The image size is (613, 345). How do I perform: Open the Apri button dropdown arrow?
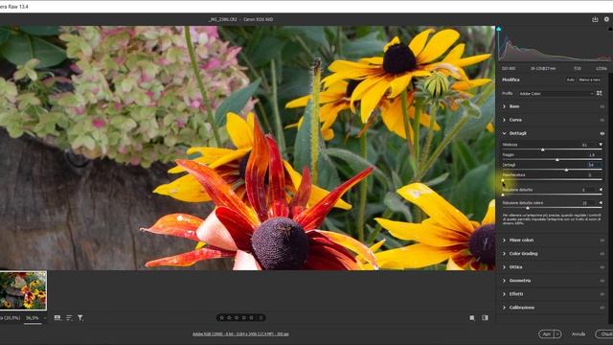pos(557,334)
